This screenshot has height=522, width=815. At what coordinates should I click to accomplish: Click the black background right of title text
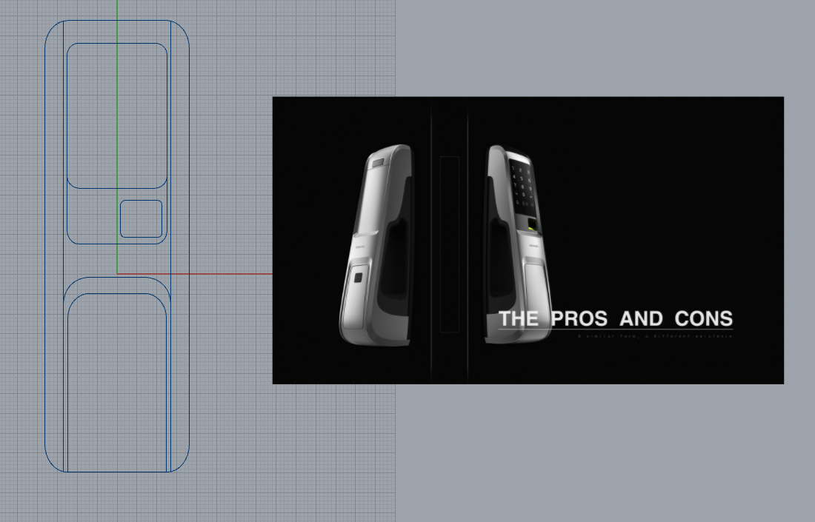click(759, 319)
